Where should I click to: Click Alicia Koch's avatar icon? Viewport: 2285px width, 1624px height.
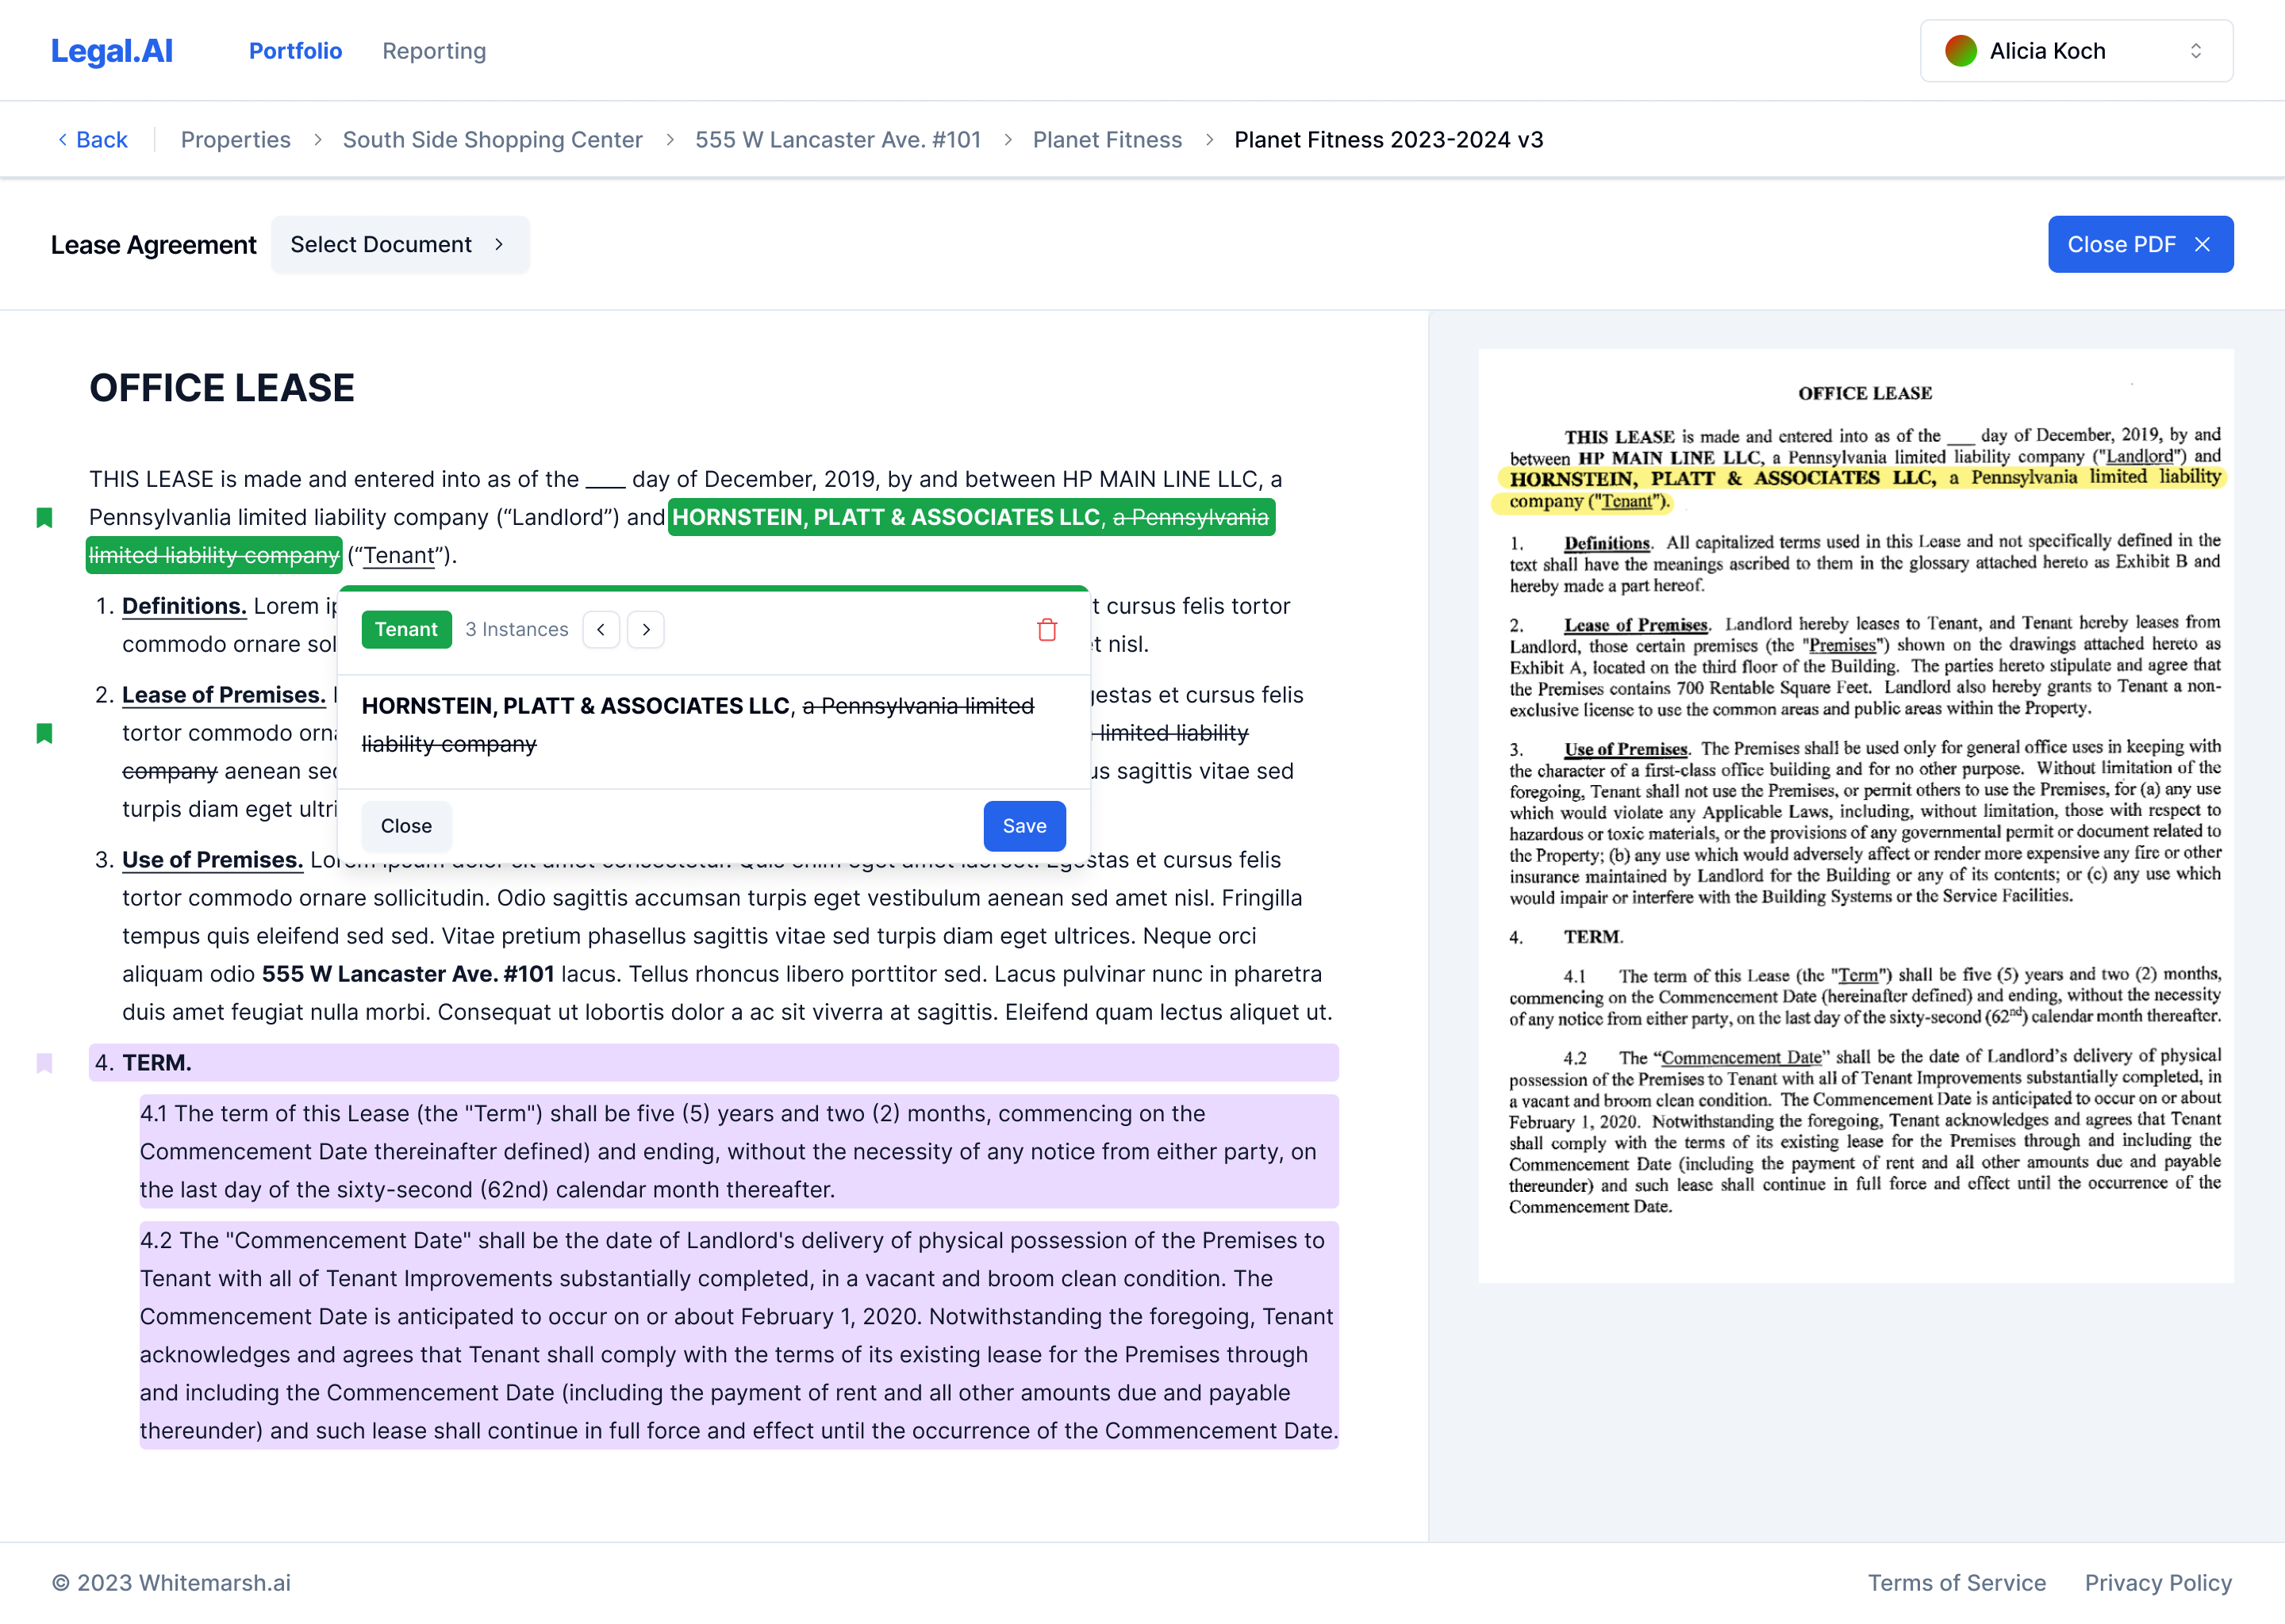tap(1960, 51)
